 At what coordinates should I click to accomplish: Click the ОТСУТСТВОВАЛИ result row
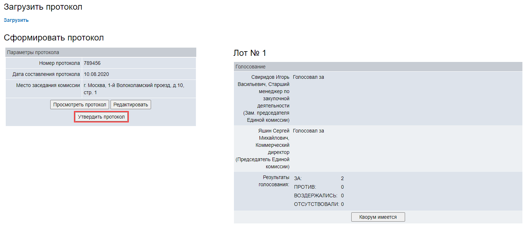(x=319, y=204)
